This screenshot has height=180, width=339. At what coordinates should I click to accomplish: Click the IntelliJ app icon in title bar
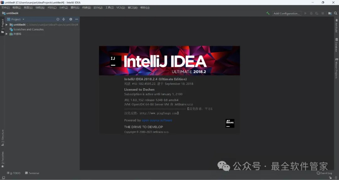(x=2, y=3)
